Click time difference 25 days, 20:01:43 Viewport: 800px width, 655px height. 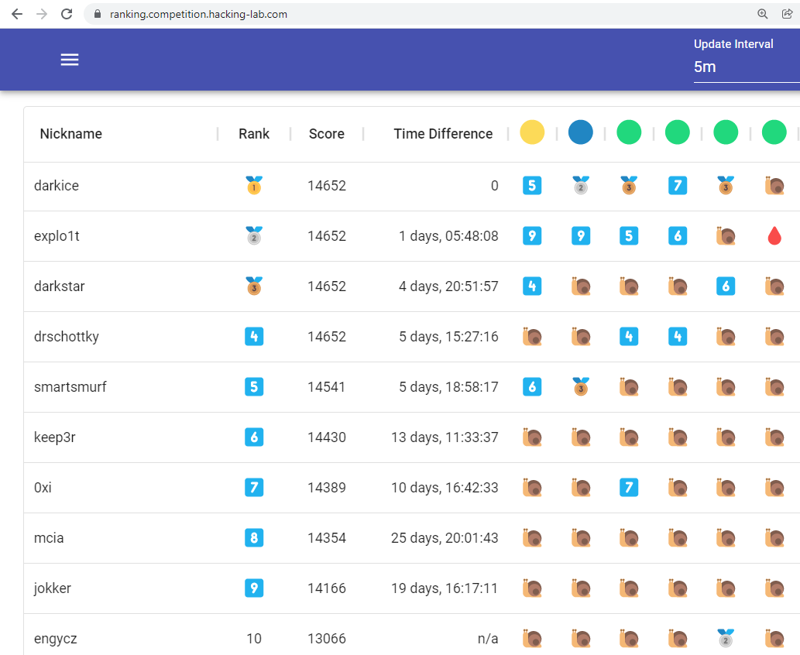445,537
